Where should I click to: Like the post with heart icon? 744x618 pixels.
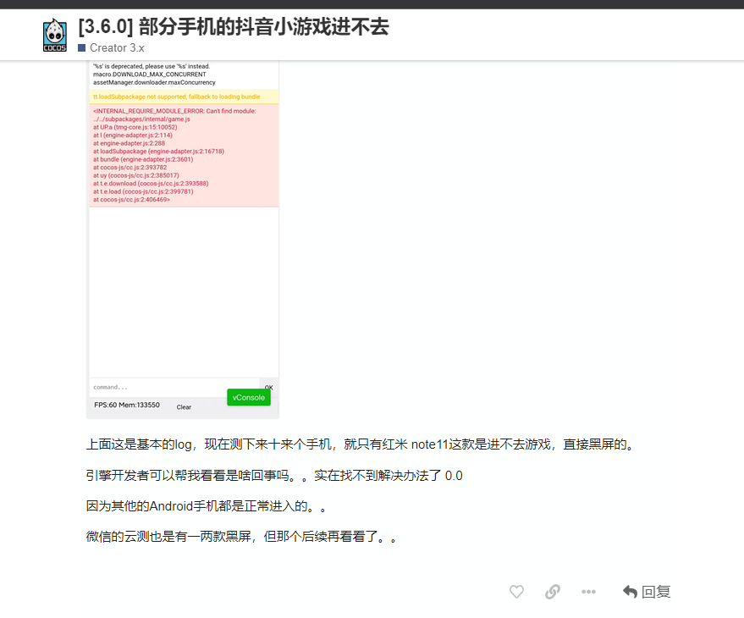coord(516,592)
